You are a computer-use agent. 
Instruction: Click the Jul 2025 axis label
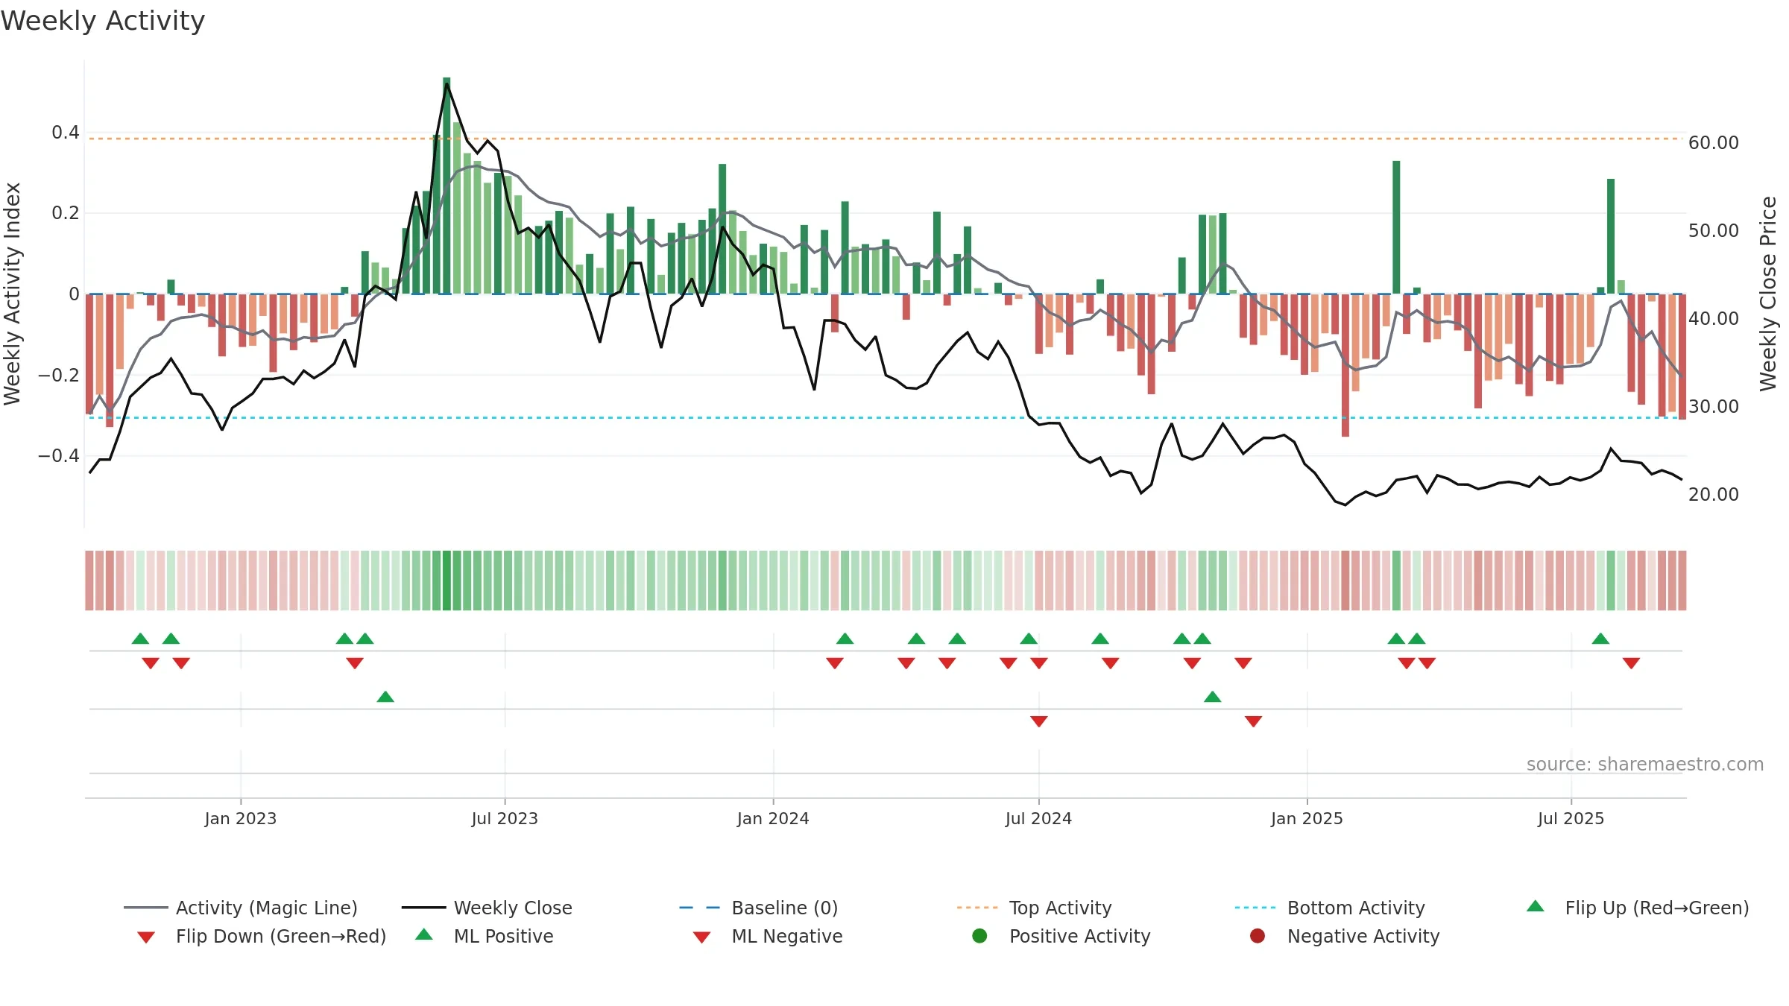pyautogui.click(x=1571, y=818)
